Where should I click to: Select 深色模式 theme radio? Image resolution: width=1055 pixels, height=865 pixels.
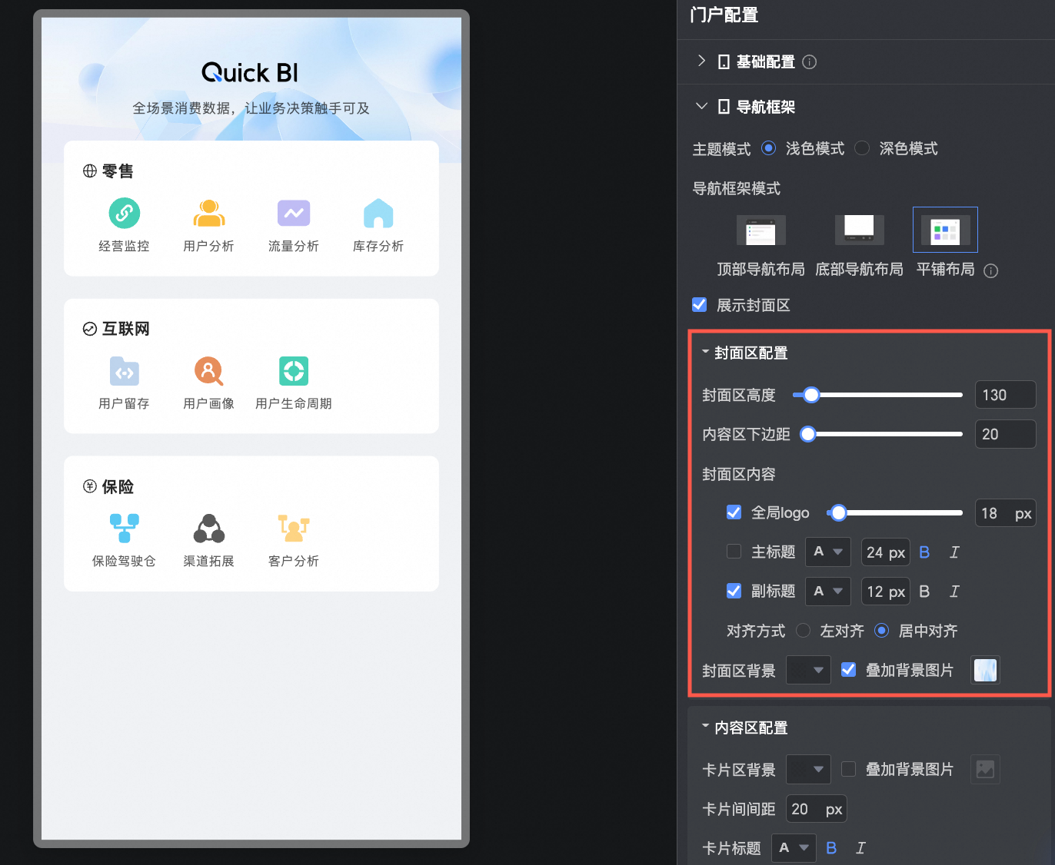[x=862, y=148]
